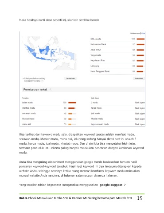Open the 'lagu secawan madu' rising query
Screen dimensions: 164x213
coord(100,124)
